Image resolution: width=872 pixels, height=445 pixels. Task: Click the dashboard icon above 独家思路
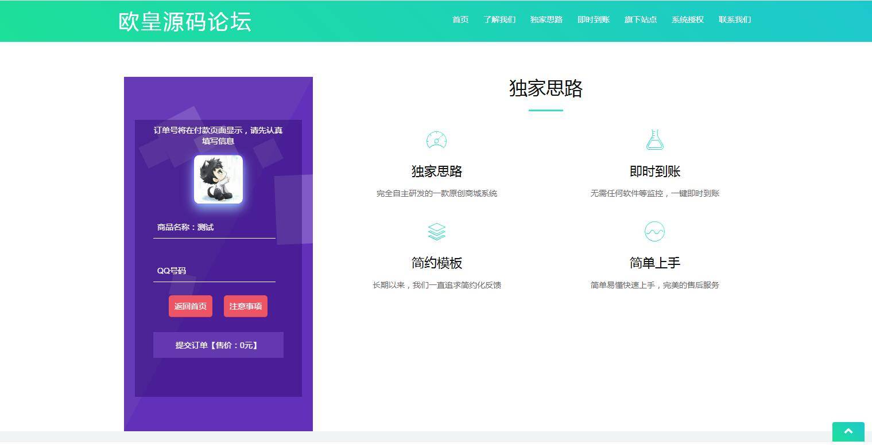[x=436, y=139]
